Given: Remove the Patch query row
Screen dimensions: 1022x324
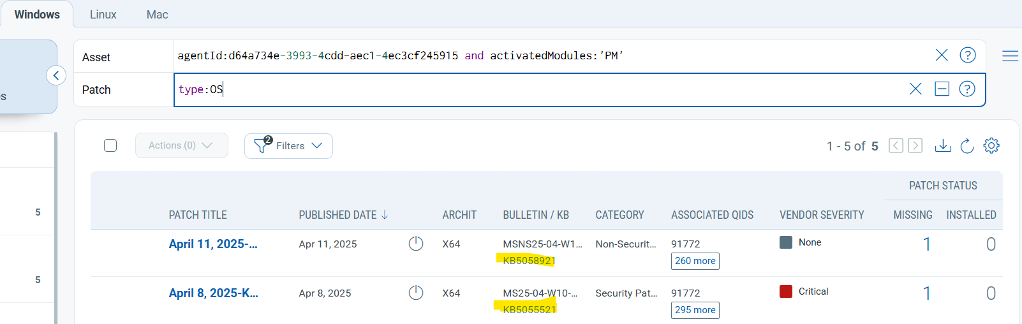Looking at the screenshot, I should (x=942, y=89).
